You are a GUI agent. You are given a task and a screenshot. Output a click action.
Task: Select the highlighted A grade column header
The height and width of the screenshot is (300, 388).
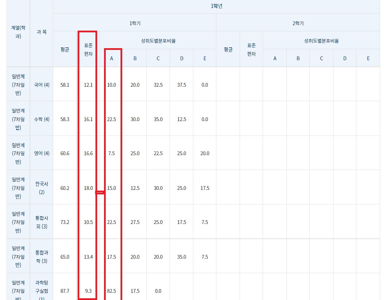click(x=111, y=58)
